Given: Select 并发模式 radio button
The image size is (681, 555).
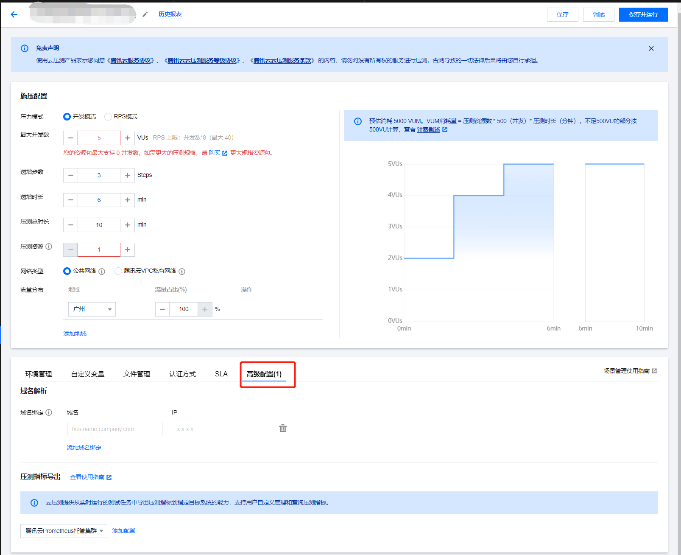Looking at the screenshot, I should point(67,117).
